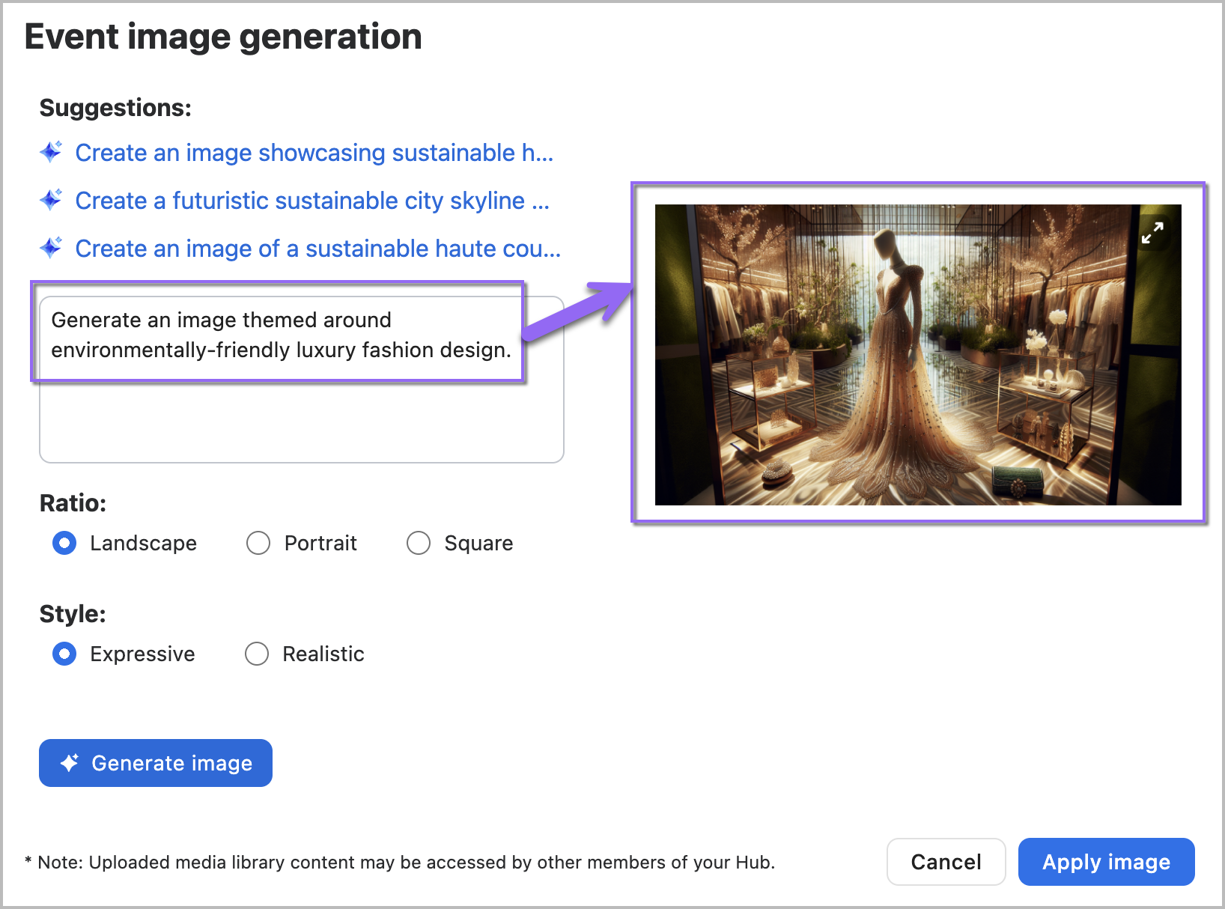The width and height of the screenshot is (1225, 909).
Task: Click the sparkle icon beside 'futuristic sustainable city' suggestion
Action: coord(51,200)
